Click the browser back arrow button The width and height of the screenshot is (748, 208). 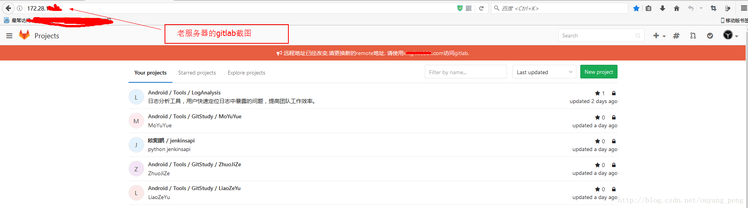[8, 8]
